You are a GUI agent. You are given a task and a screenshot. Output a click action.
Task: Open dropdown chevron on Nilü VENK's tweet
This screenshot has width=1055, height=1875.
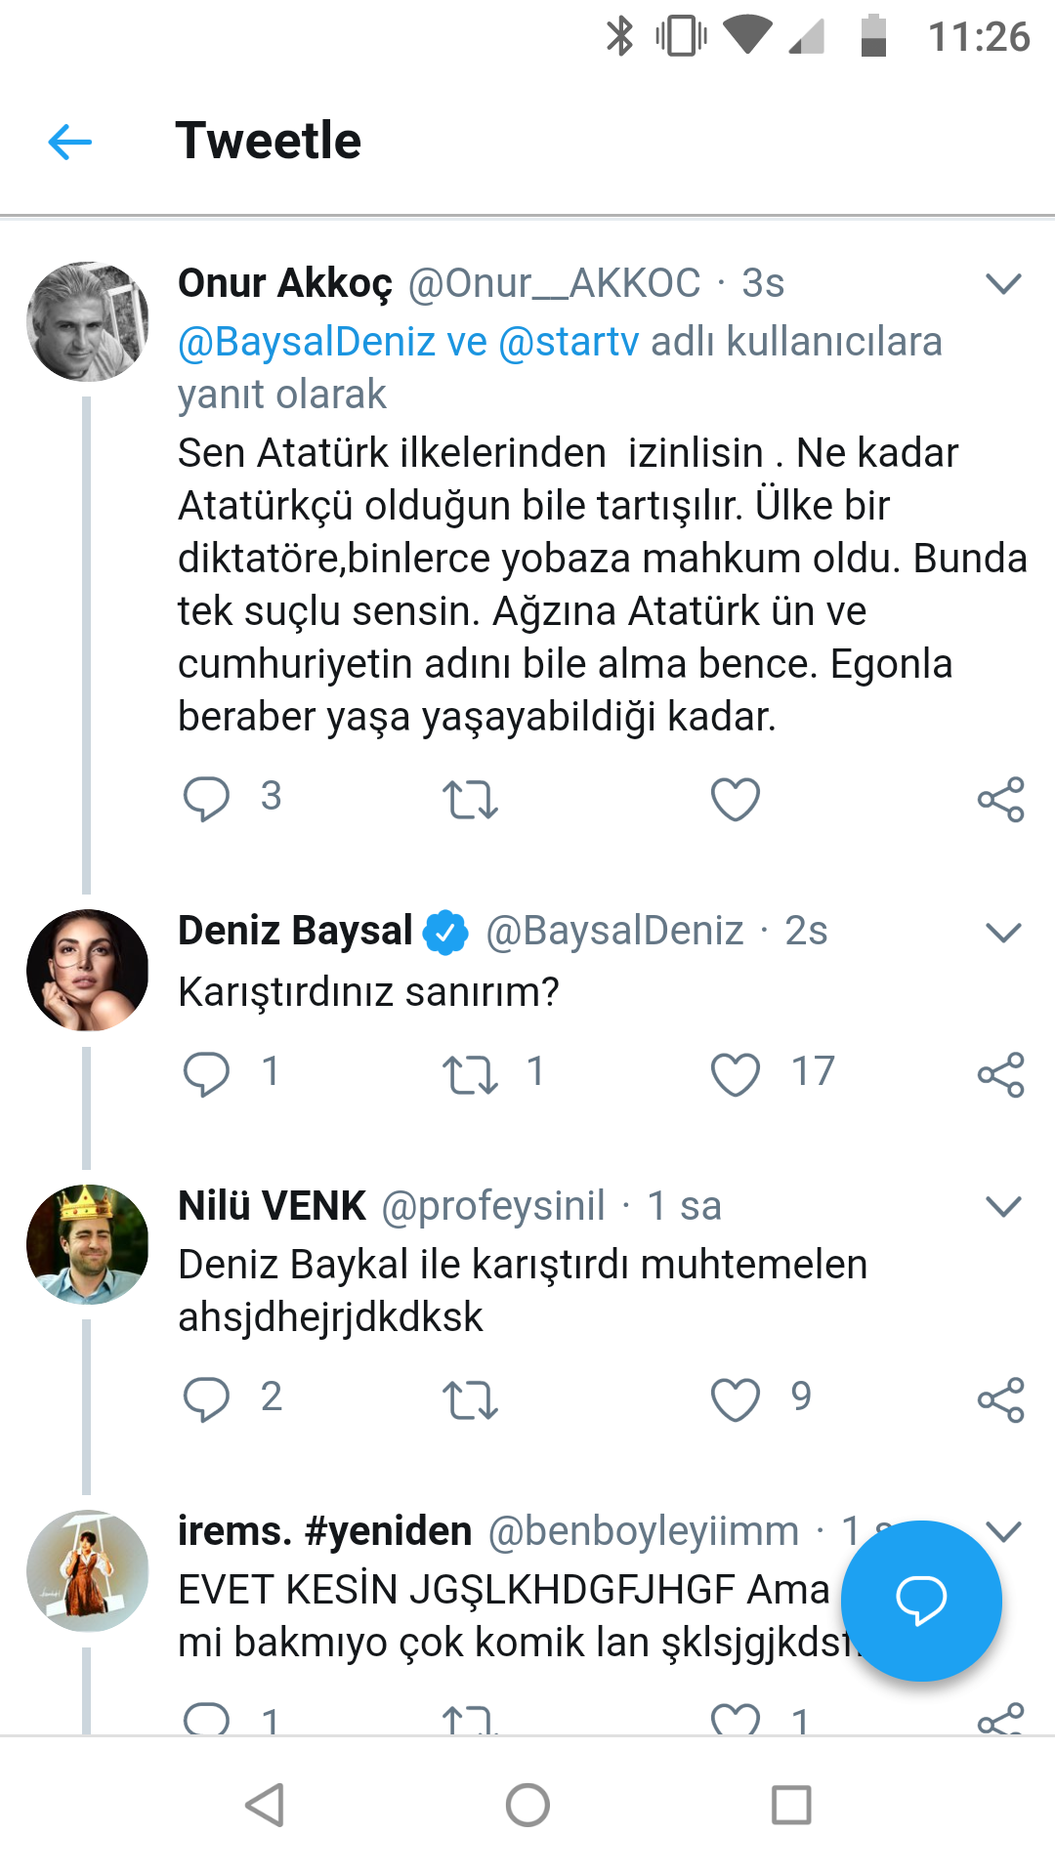click(1003, 1207)
